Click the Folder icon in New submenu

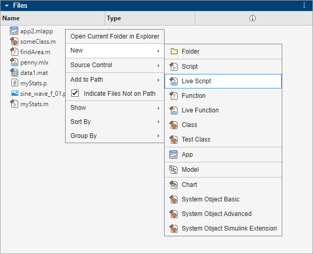point(173,52)
